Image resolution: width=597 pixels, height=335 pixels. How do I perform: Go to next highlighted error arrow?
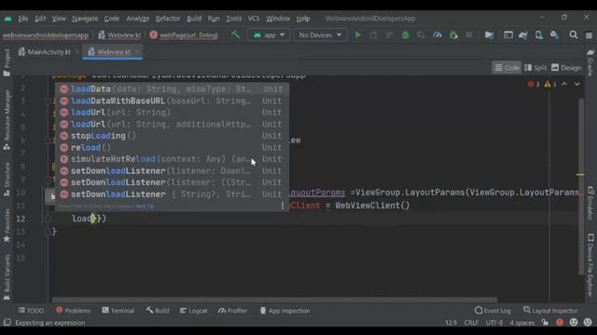577,85
